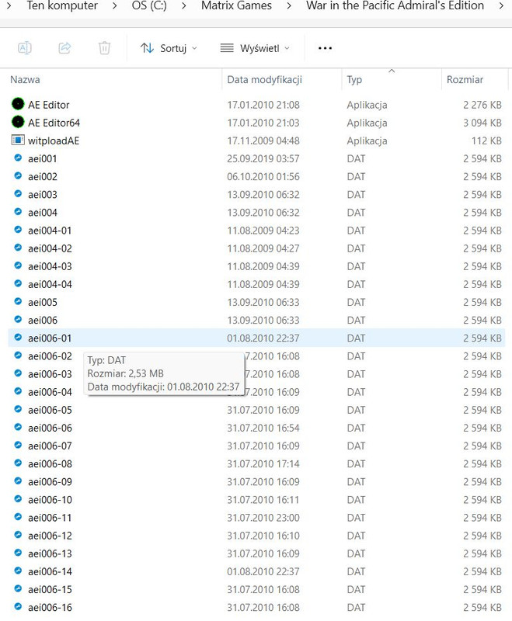Click date 31.07.2010 16:54 of aei006-06
Screen dimensions: 512x621
pyautogui.click(x=263, y=428)
